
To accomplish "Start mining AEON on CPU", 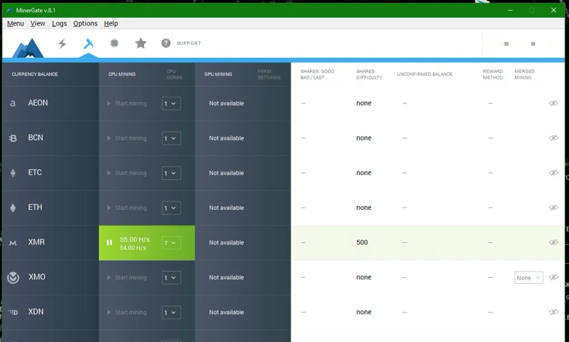I will 127,103.
